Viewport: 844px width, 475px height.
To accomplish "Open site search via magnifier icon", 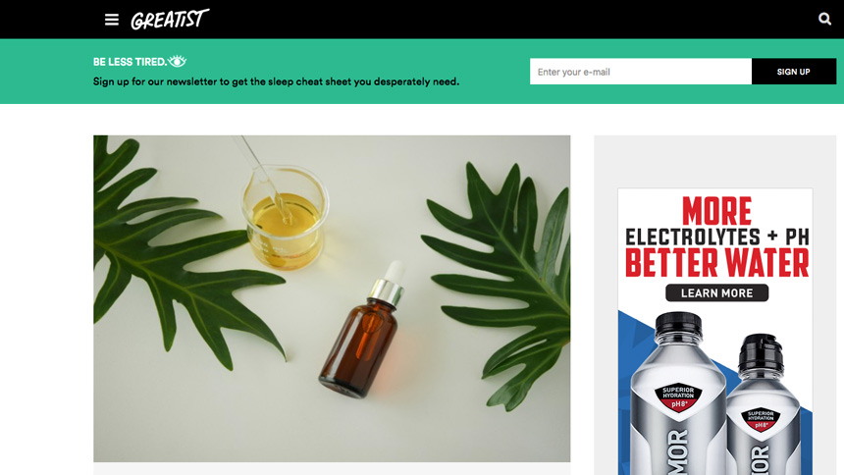I will [x=824, y=19].
